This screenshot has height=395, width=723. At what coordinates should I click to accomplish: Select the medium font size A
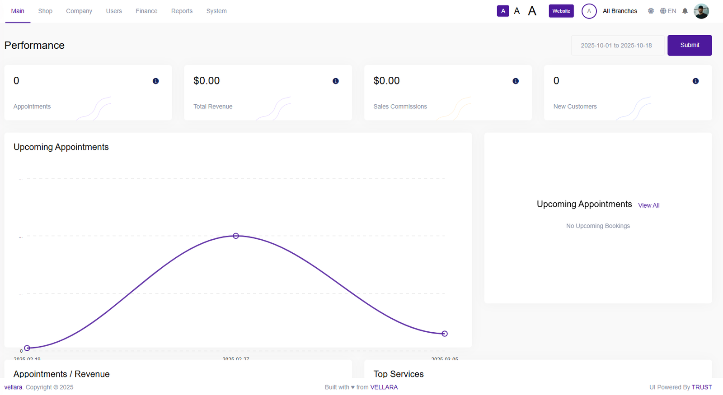(517, 11)
